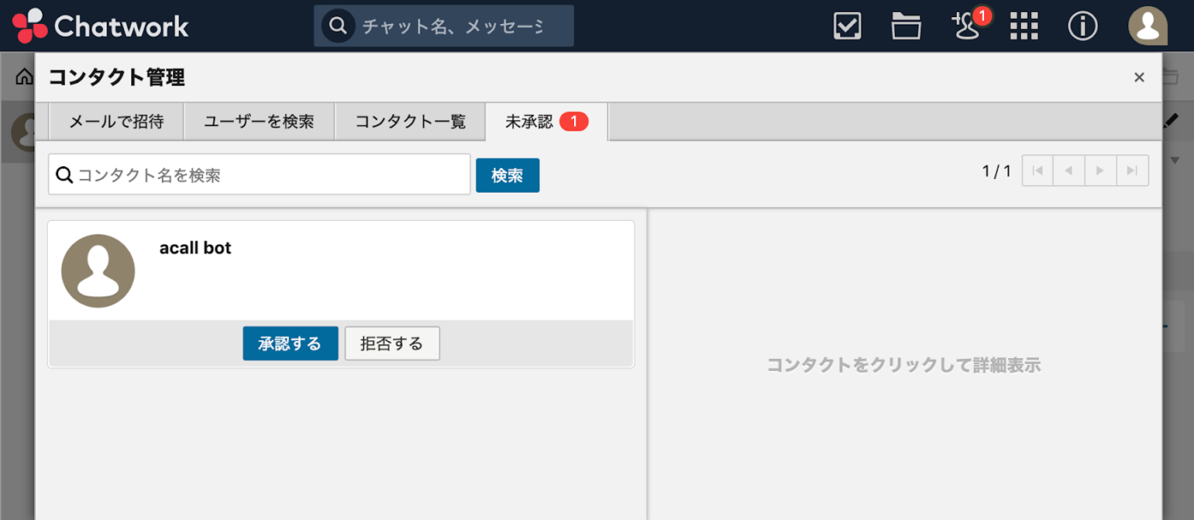Approve acall bot with 承認する
The width and height of the screenshot is (1194, 520).
[290, 344]
